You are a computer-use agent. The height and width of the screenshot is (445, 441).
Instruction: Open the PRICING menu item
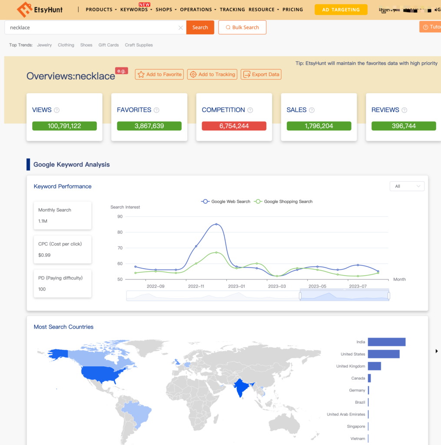tap(292, 10)
